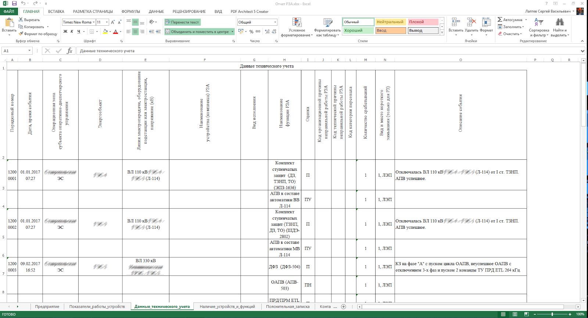This screenshot has height=318, width=588.
Task: Align text right
Action: point(142,32)
